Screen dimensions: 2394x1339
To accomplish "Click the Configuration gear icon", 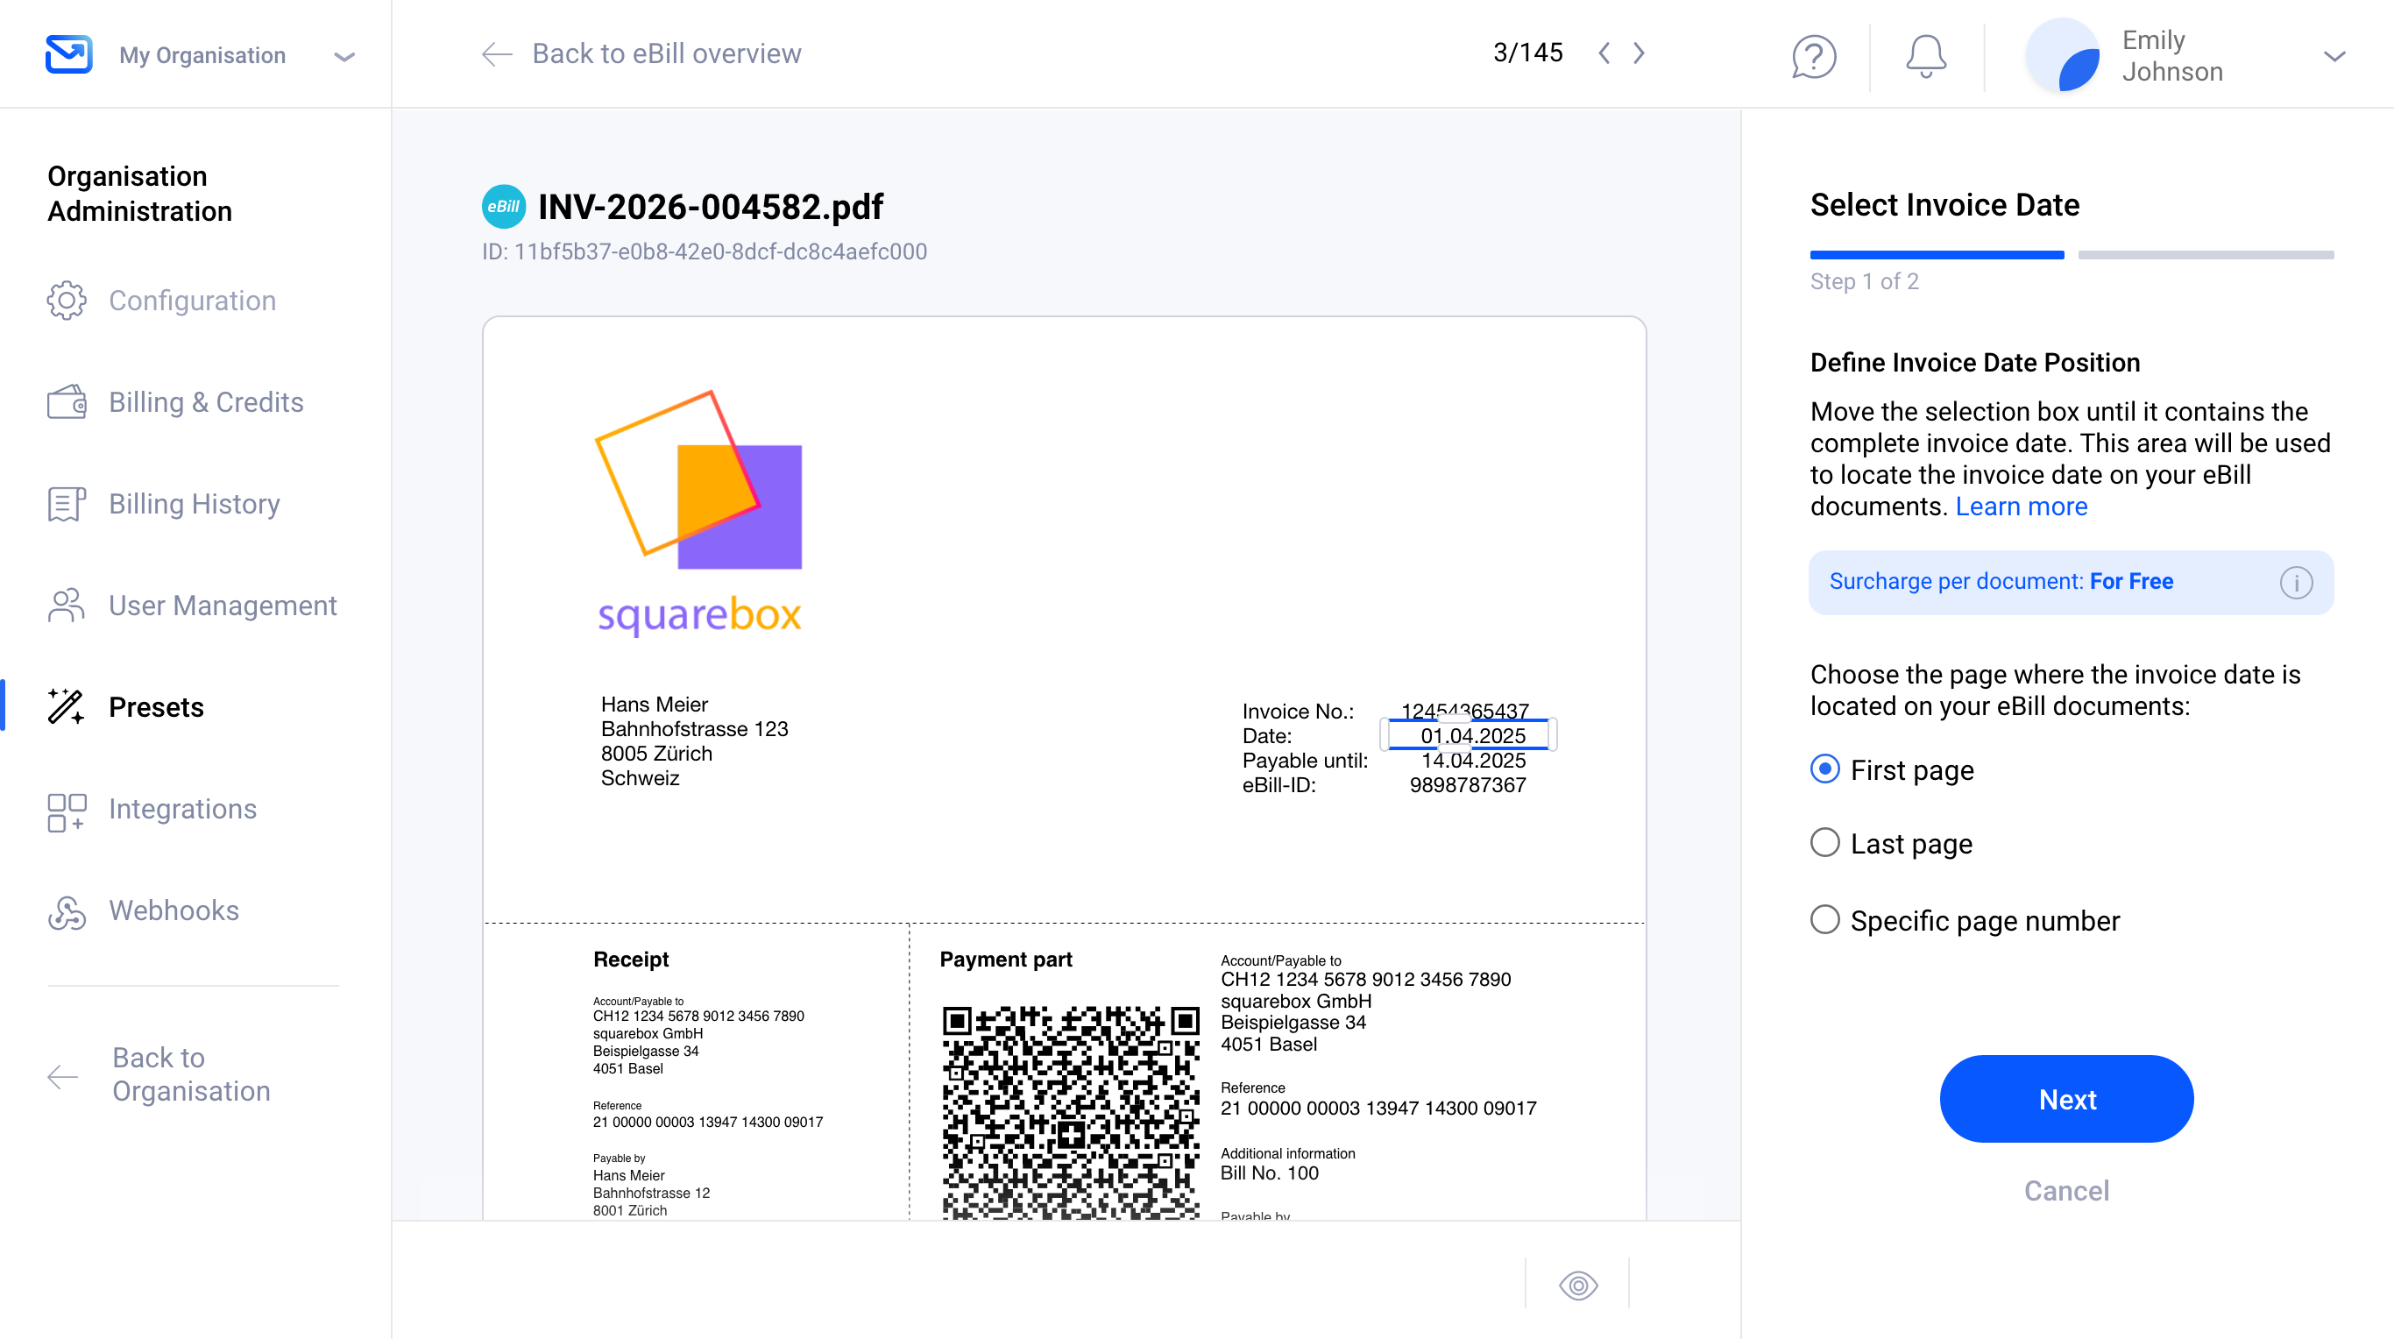I will tap(67, 301).
